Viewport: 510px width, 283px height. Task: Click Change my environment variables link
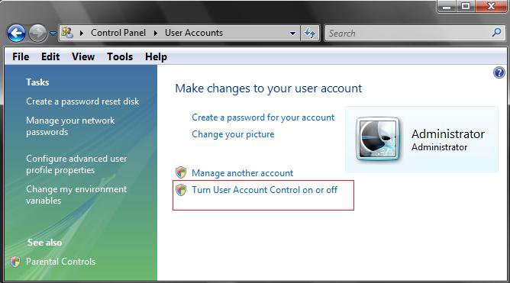[x=76, y=195]
